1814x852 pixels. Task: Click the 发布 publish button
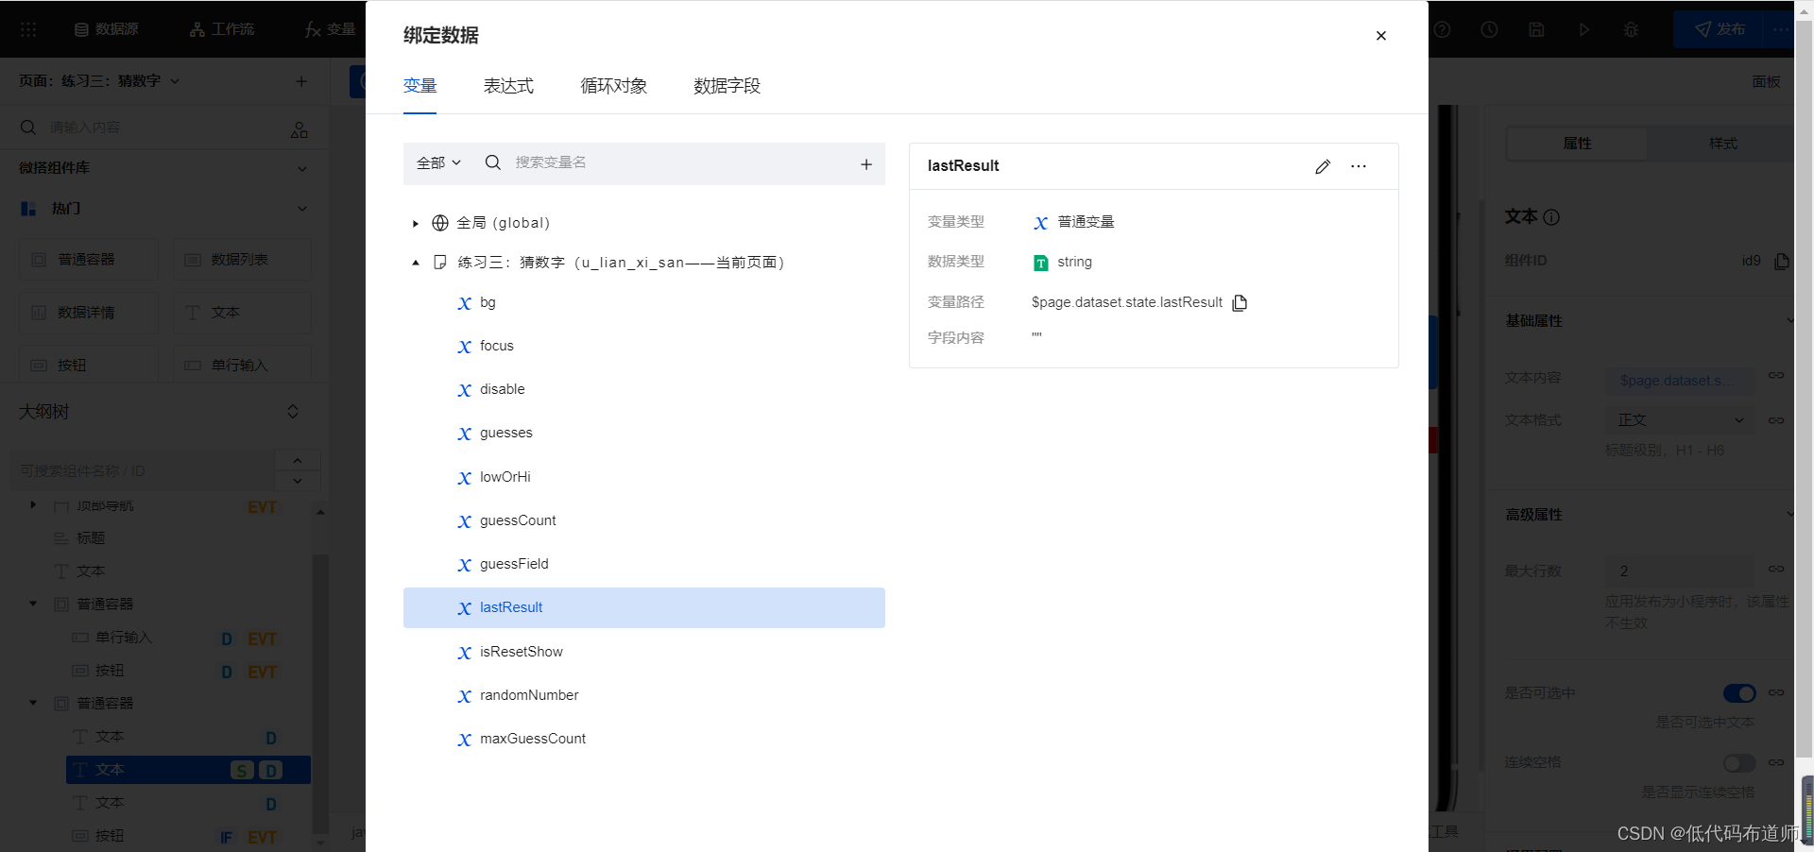[x=1720, y=29]
